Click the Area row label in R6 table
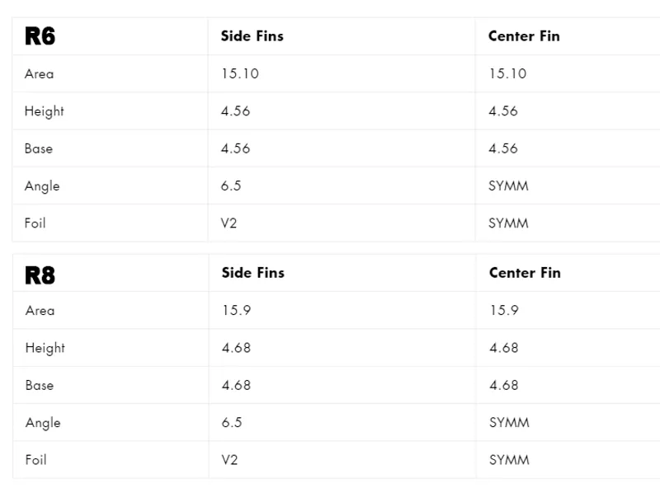Image resolution: width=660 pixels, height=493 pixels. tap(39, 74)
